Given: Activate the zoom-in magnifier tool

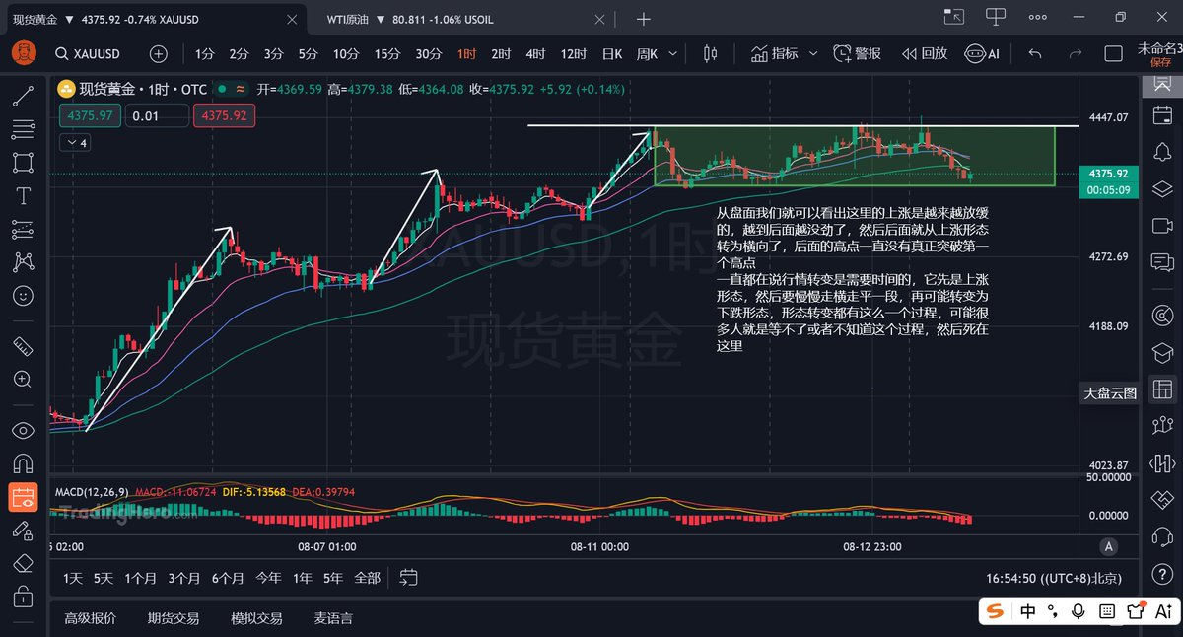Looking at the screenshot, I should 23,380.
